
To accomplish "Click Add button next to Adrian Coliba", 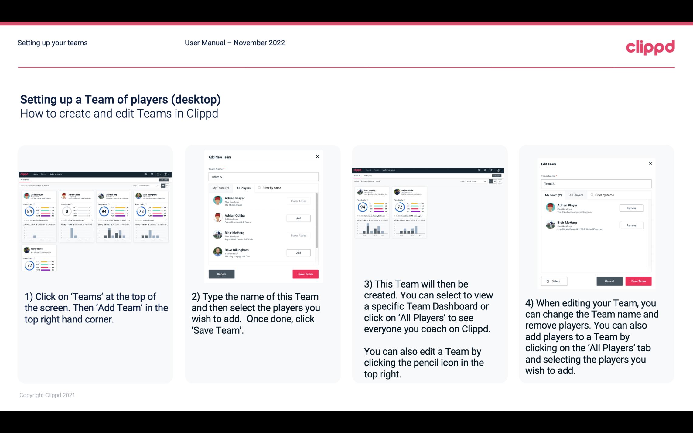I will [x=298, y=218].
